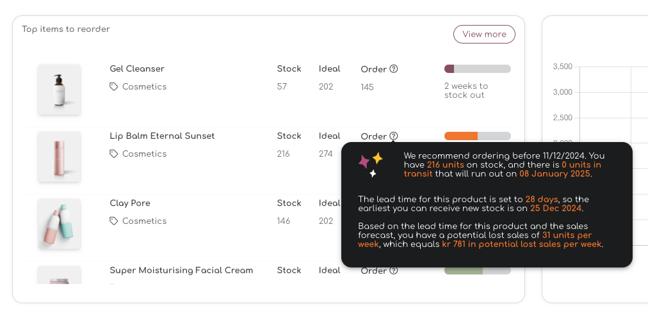The width and height of the screenshot is (648, 318).
Task: Click the pink Lip Balm product thumbnail
Action: 59,157
